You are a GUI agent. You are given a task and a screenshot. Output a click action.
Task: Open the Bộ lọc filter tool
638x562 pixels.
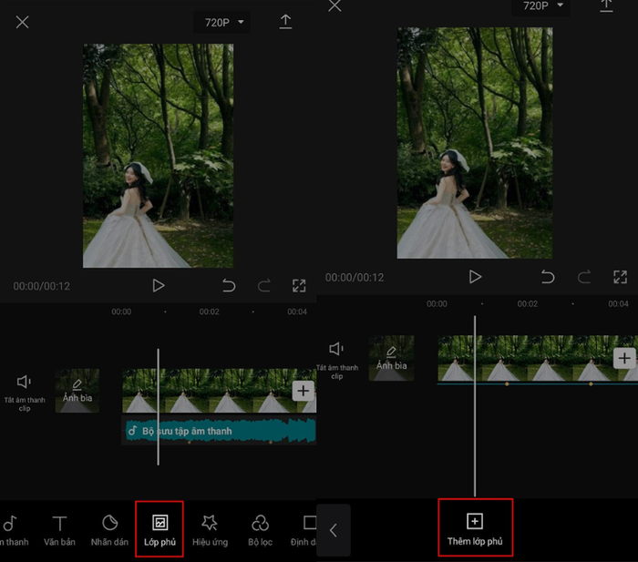coord(260,529)
